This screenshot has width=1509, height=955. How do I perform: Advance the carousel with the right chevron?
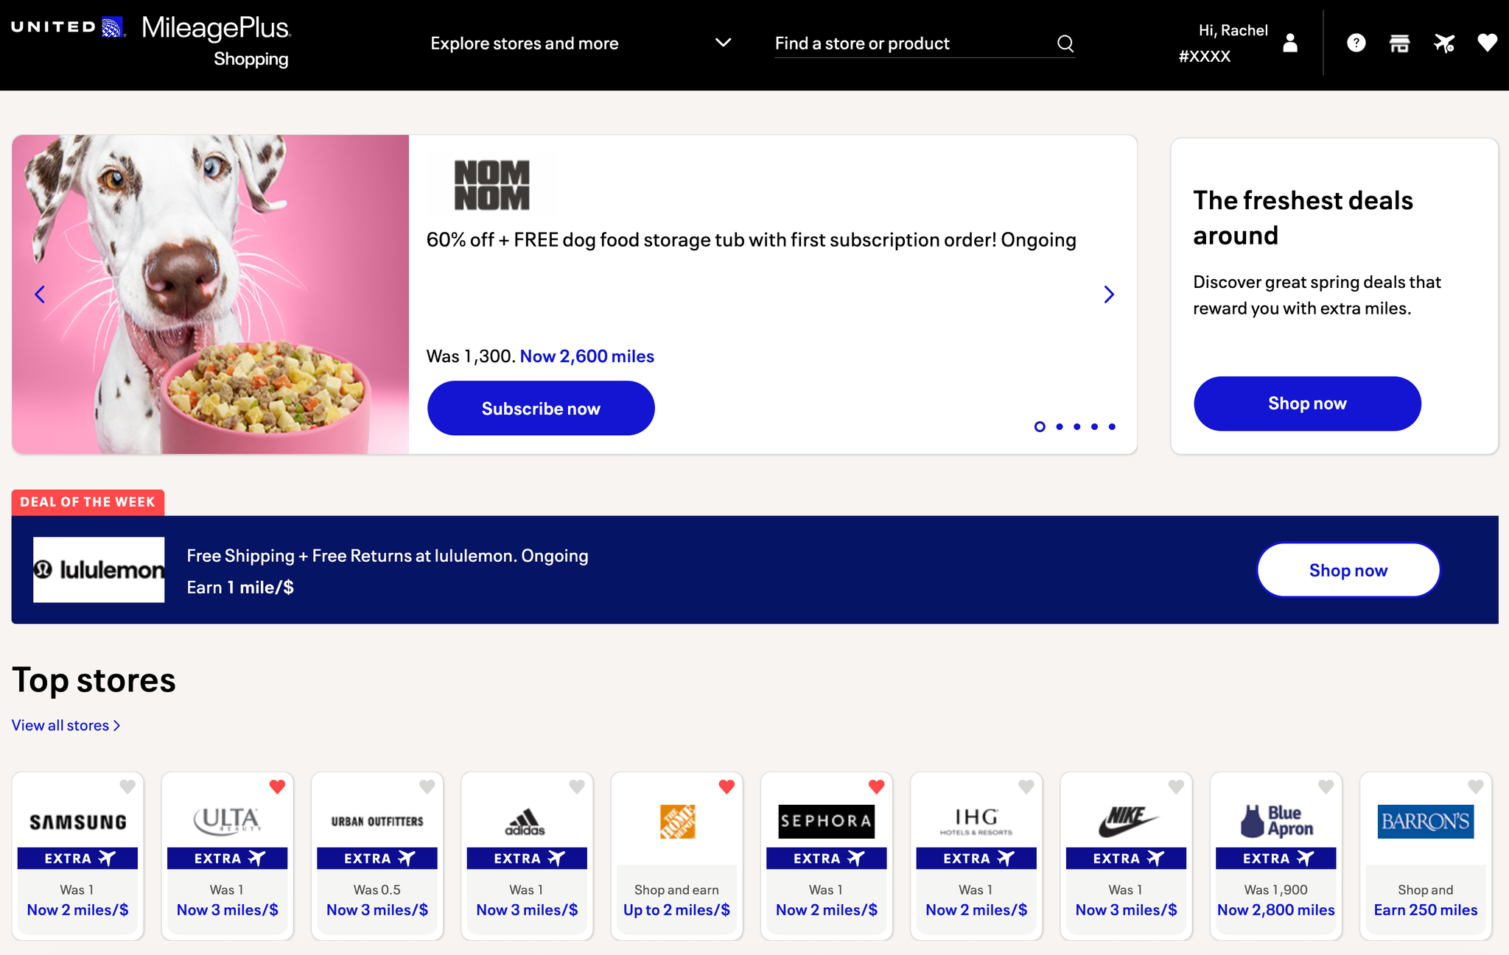pos(1109,294)
